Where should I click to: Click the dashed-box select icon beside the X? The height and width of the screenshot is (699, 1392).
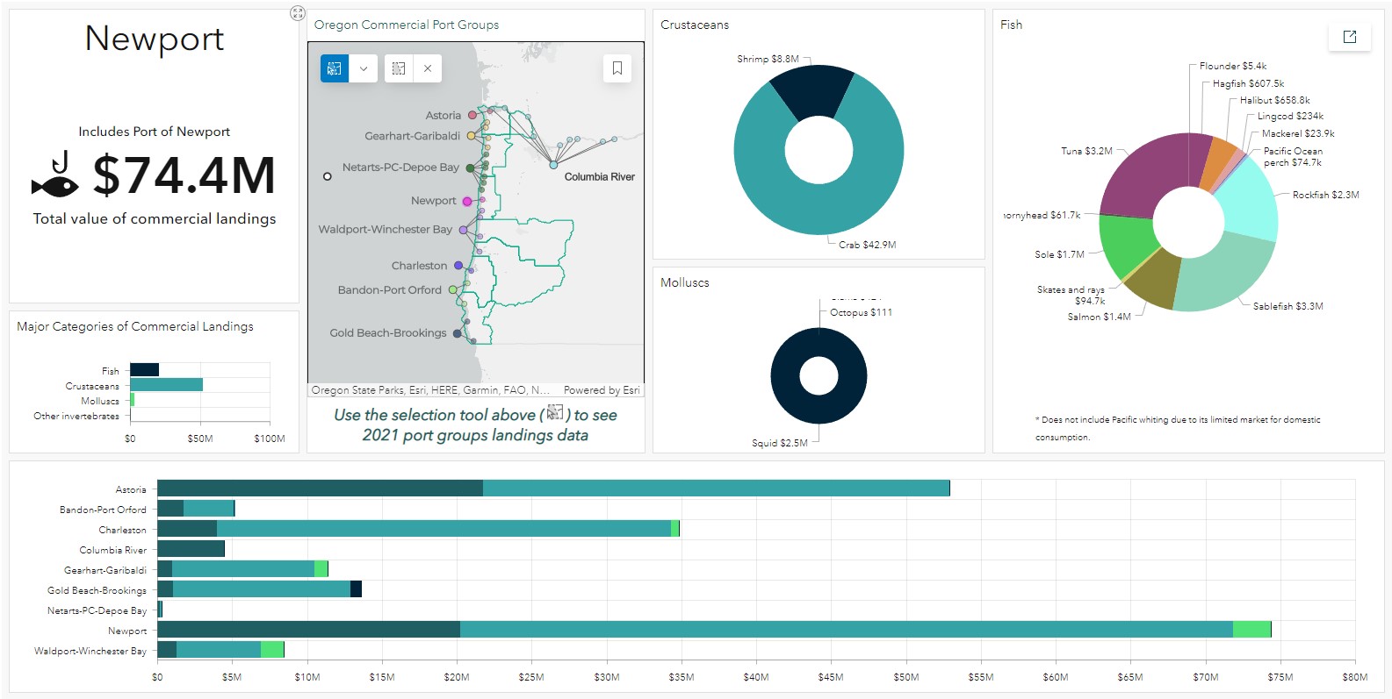399,68
